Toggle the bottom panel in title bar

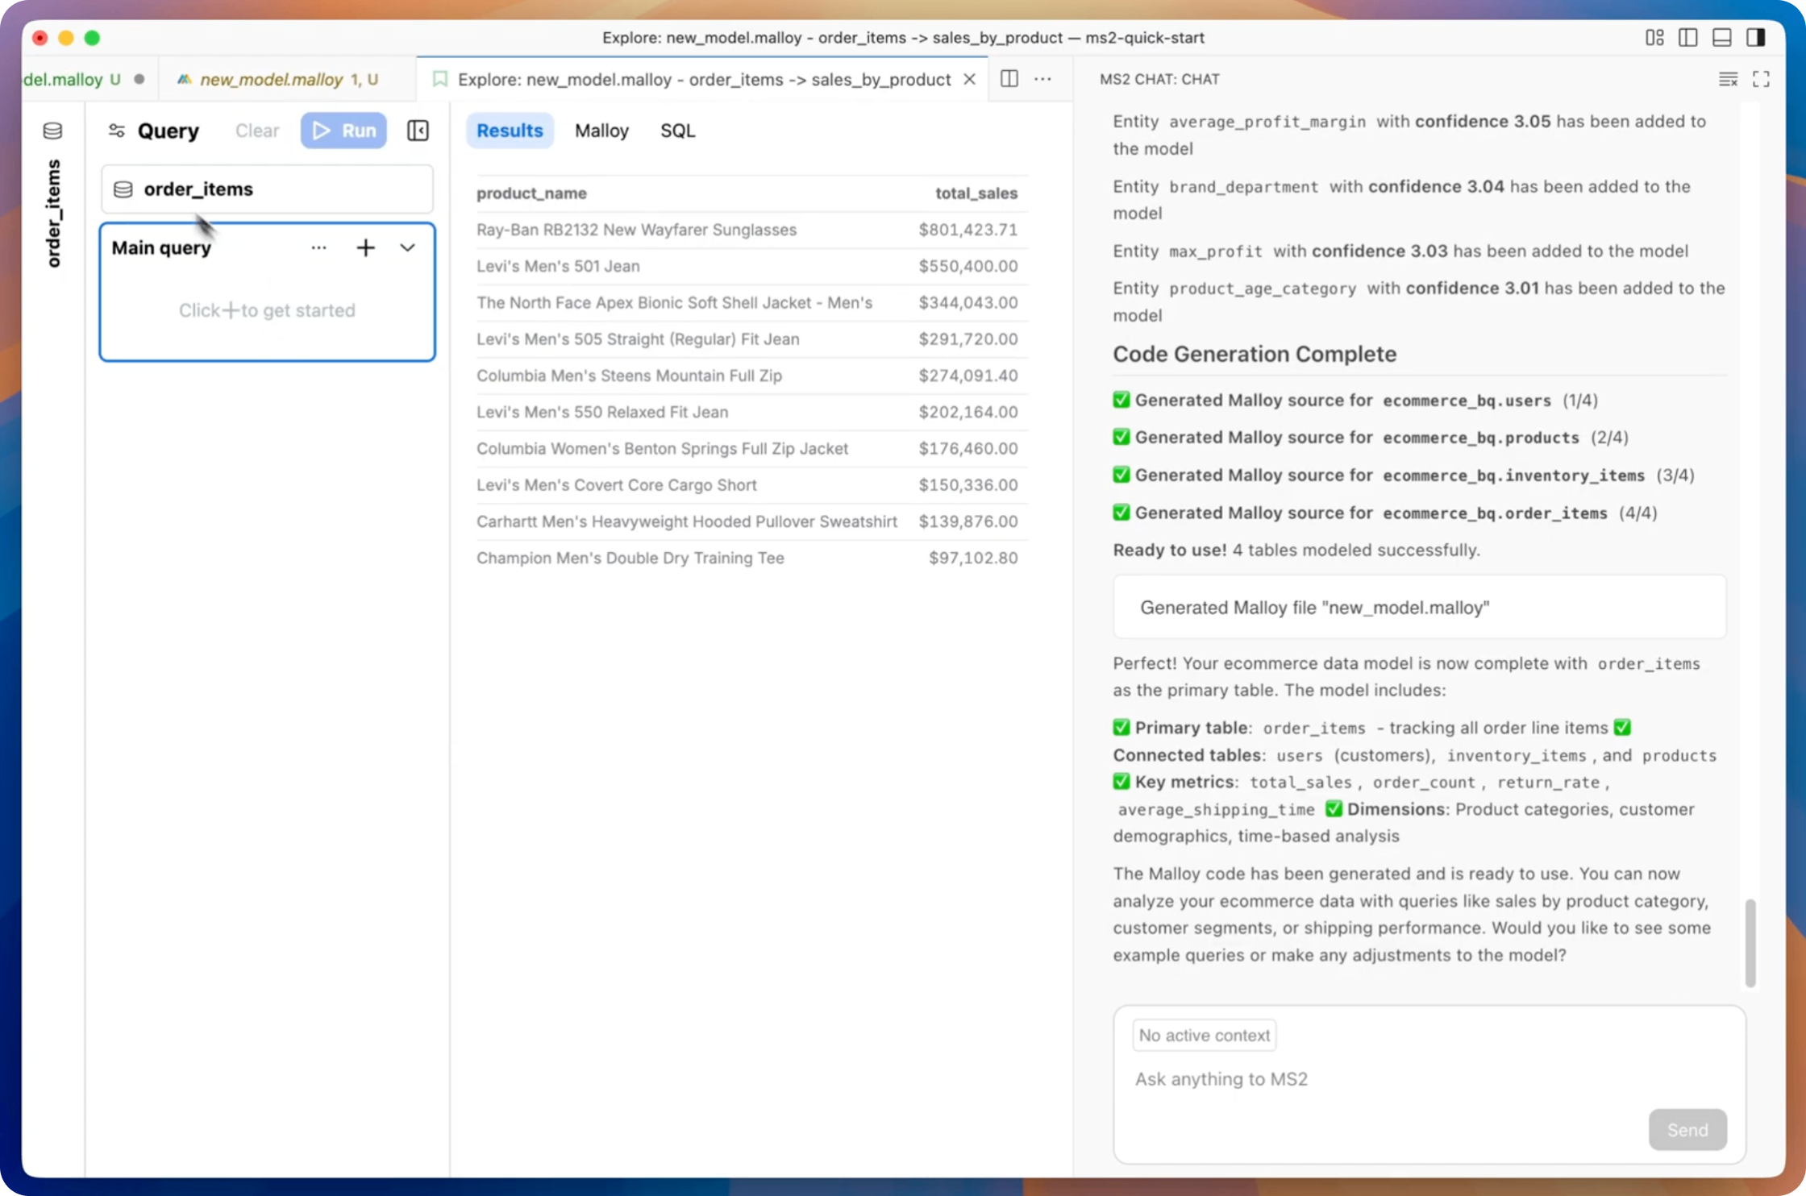pos(1721,38)
